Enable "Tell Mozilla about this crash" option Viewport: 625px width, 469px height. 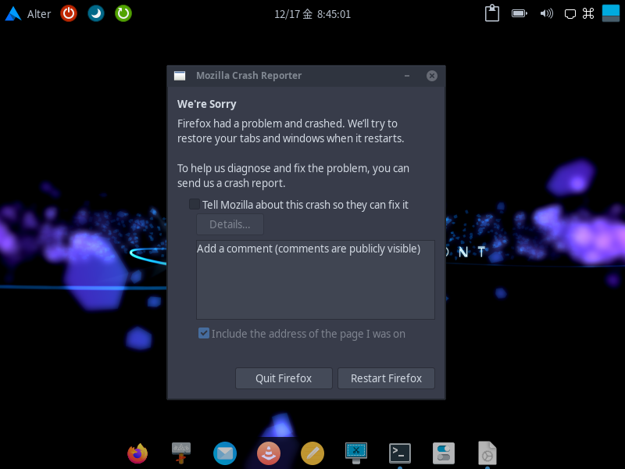pos(194,204)
